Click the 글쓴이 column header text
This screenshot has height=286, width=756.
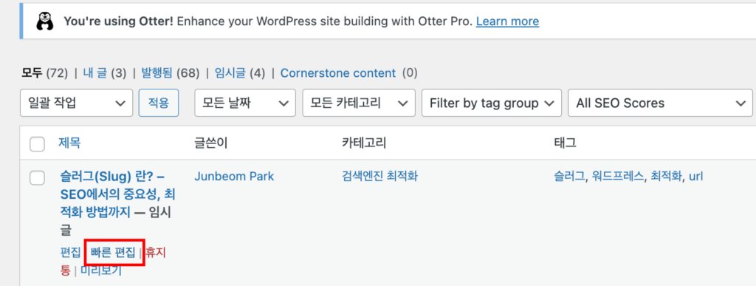click(210, 143)
